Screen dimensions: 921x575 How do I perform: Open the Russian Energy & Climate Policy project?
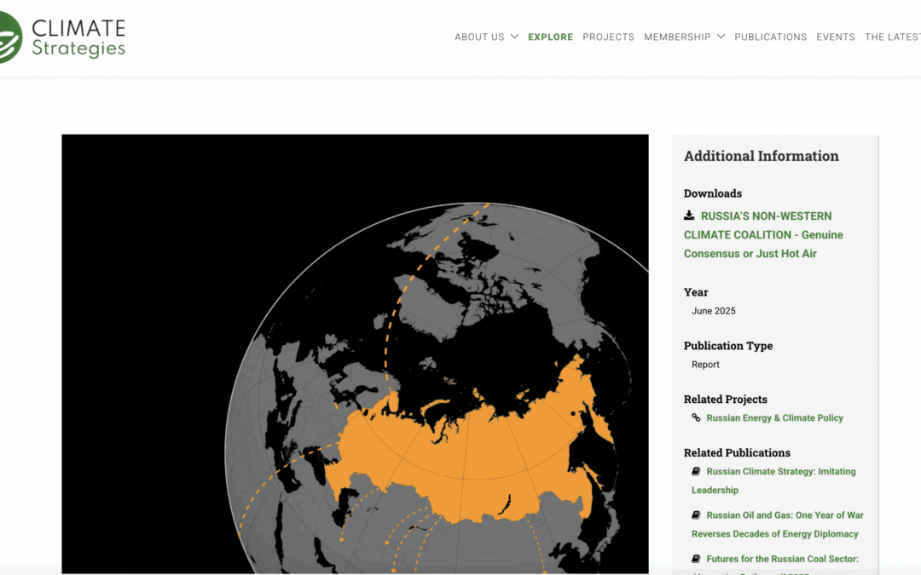tap(774, 417)
